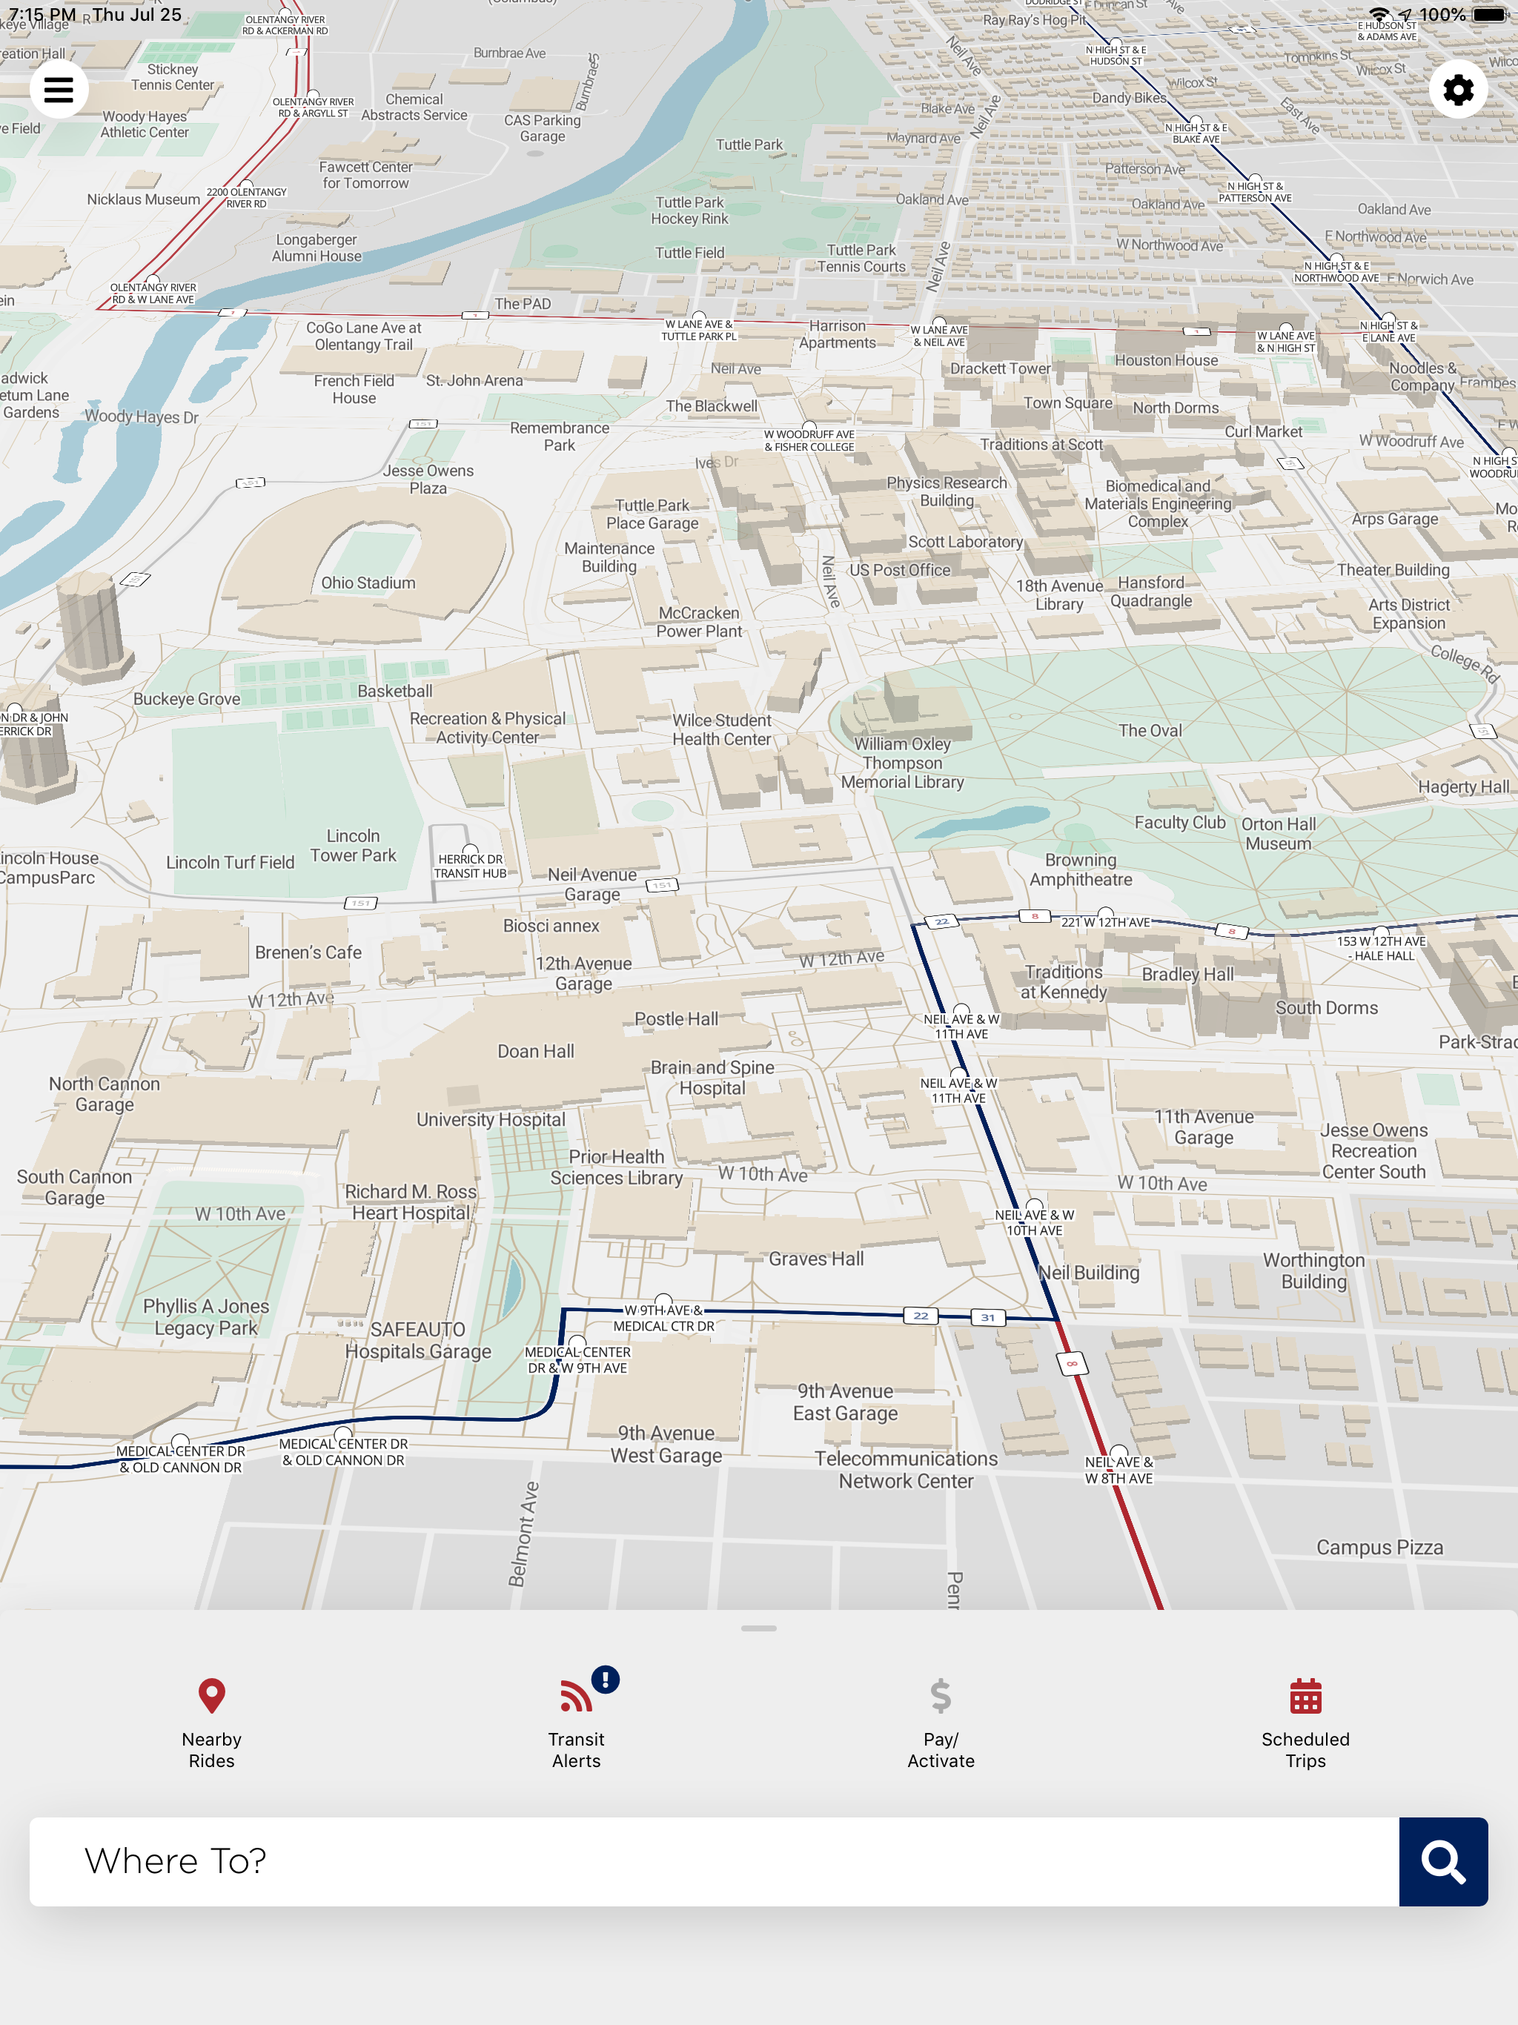Open Transit Alerts feed icon
Viewport: 1518px width, 2025px height.
pos(576,1697)
